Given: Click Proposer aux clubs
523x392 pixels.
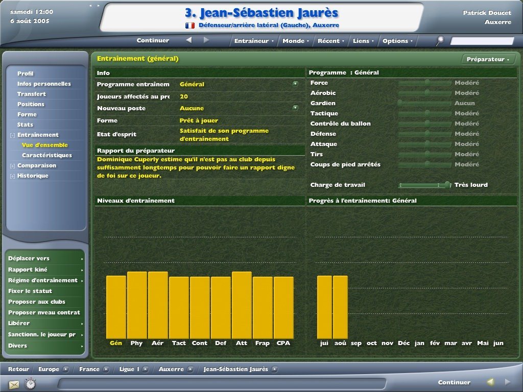Looking at the screenshot, I should pyautogui.click(x=37, y=302).
